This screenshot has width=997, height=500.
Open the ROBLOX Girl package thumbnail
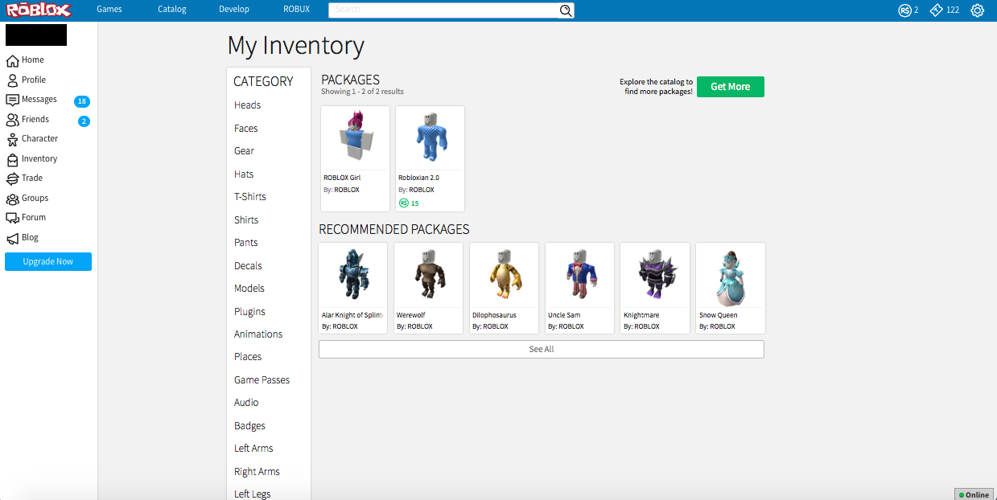[355, 137]
